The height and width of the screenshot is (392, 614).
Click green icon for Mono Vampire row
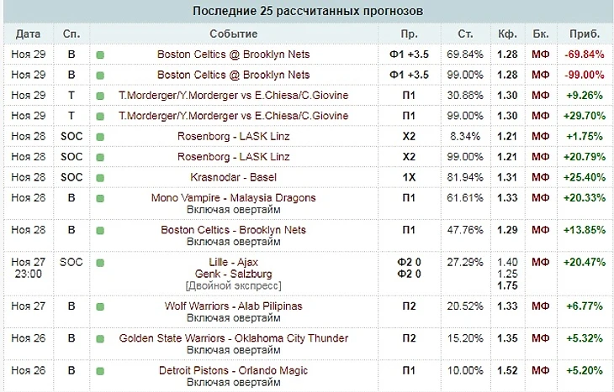click(x=100, y=199)
